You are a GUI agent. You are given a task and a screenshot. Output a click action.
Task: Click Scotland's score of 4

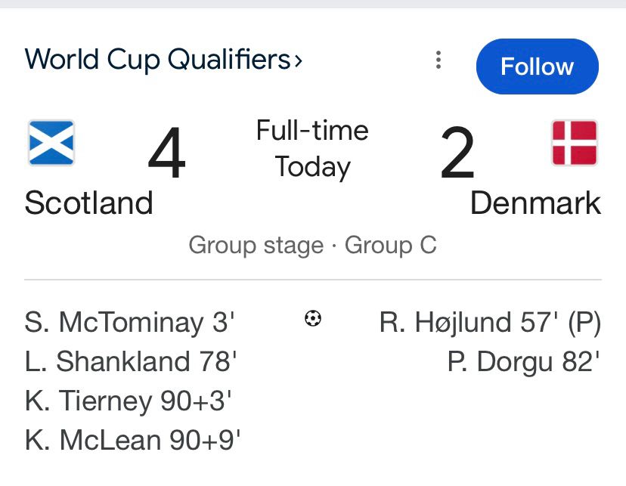[167, 155]
